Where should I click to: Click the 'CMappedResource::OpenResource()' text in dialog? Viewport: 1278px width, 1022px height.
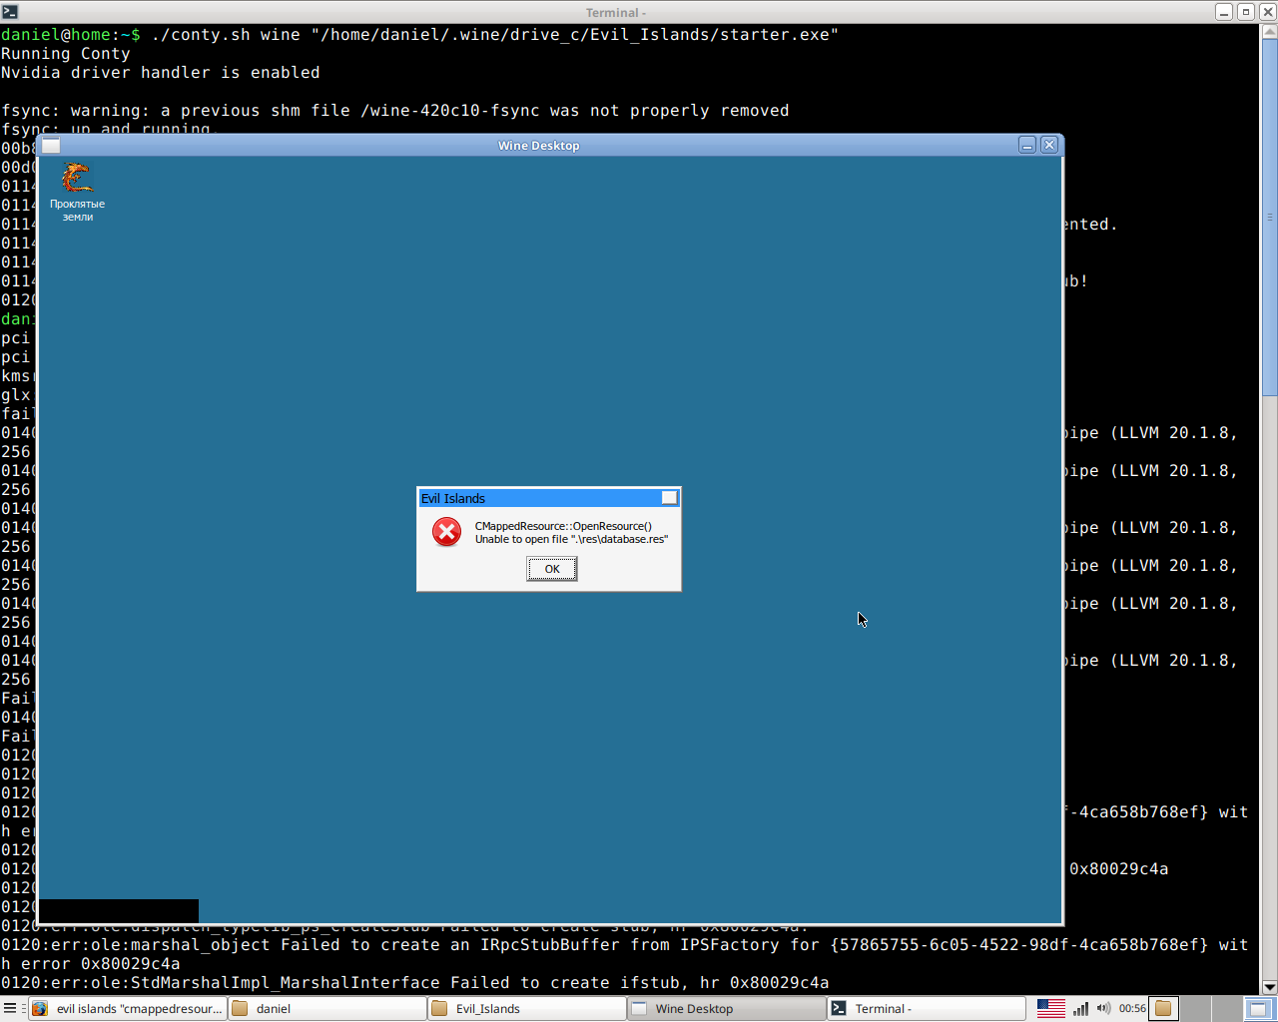563,526
